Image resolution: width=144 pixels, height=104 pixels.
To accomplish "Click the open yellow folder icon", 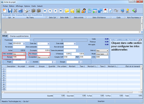I will (x=67, y=11).
